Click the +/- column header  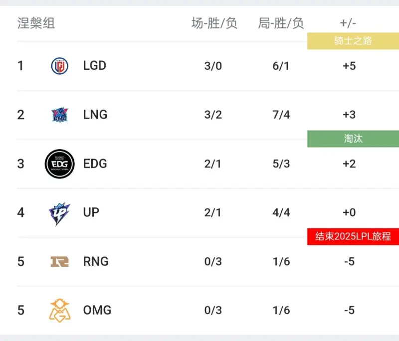348,23
